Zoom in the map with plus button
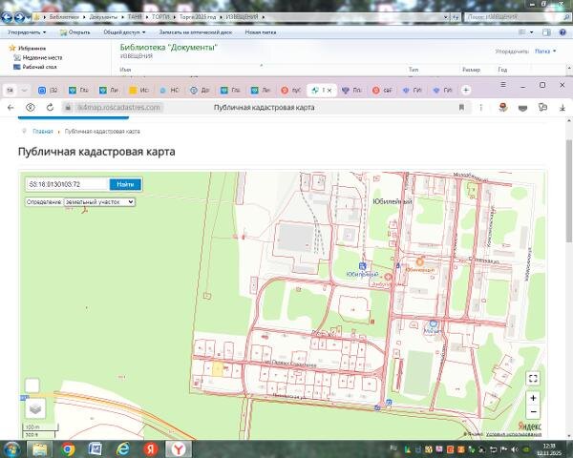The width and height of the screenshot is (573, 458). click(x=533, y=398)
